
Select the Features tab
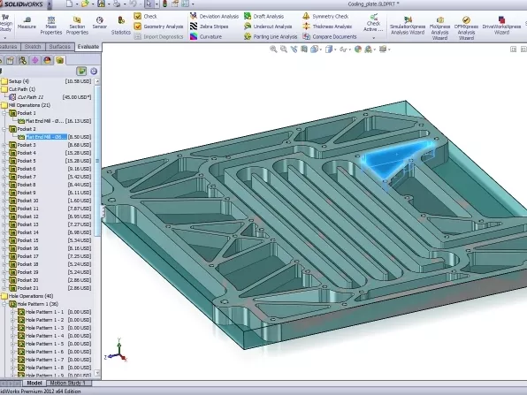pos(9,47)
